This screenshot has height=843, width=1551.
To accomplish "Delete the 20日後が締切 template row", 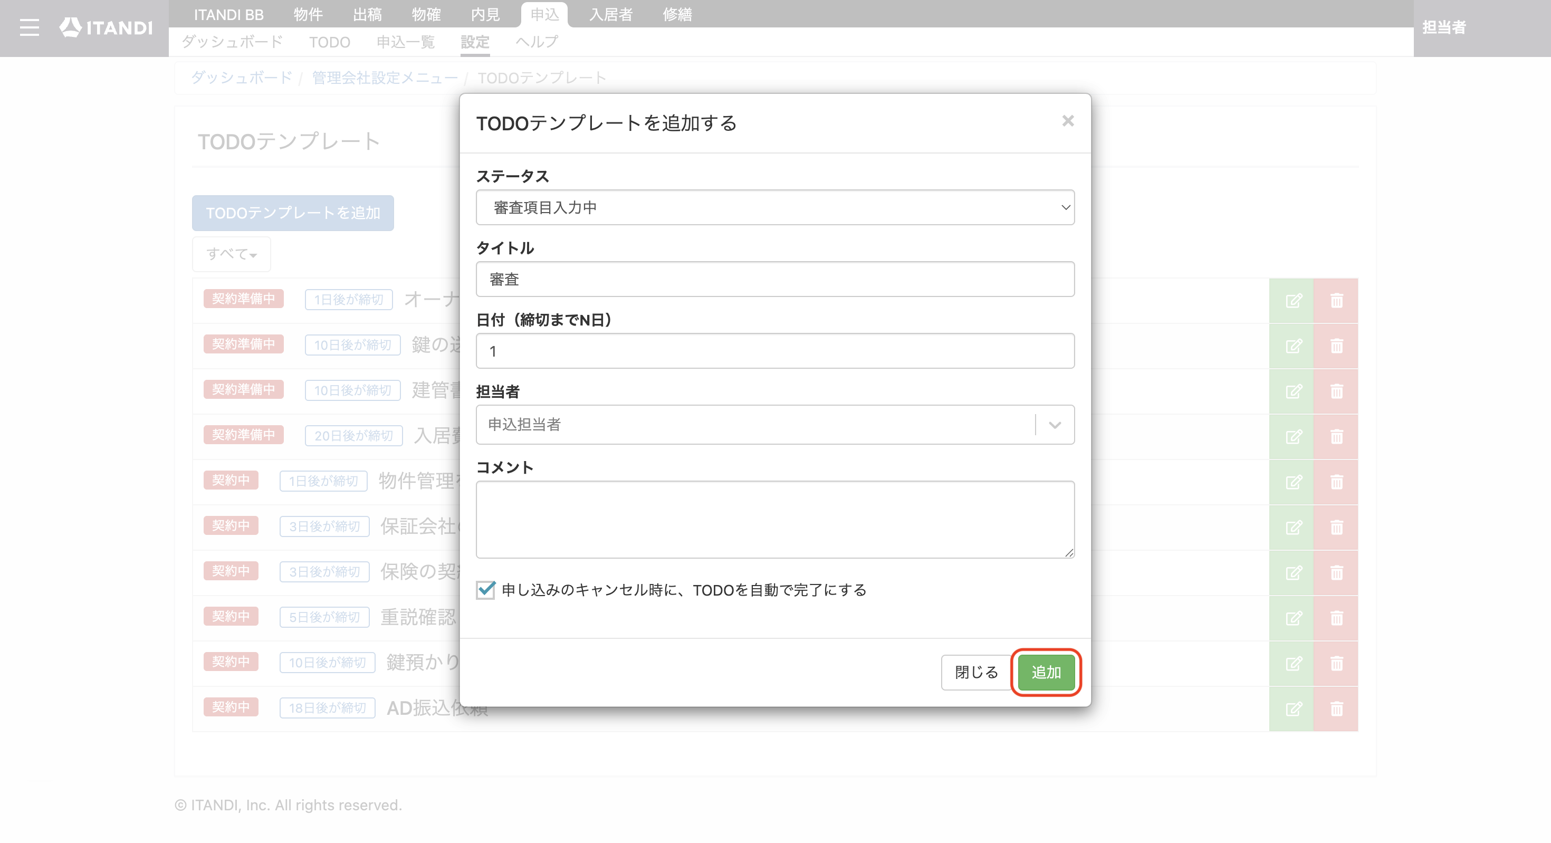I will (1336, 437).
